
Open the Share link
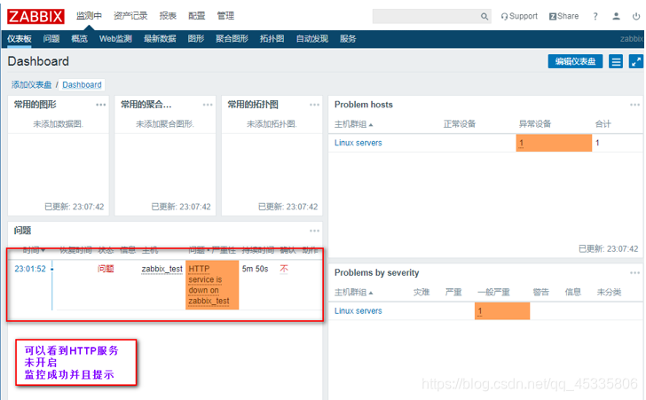point(563,16)
